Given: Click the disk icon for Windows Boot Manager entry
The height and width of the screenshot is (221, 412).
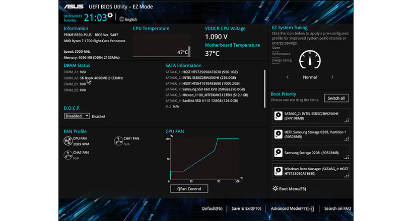Looking at the screenshot, I should click(x=278, y=171).
